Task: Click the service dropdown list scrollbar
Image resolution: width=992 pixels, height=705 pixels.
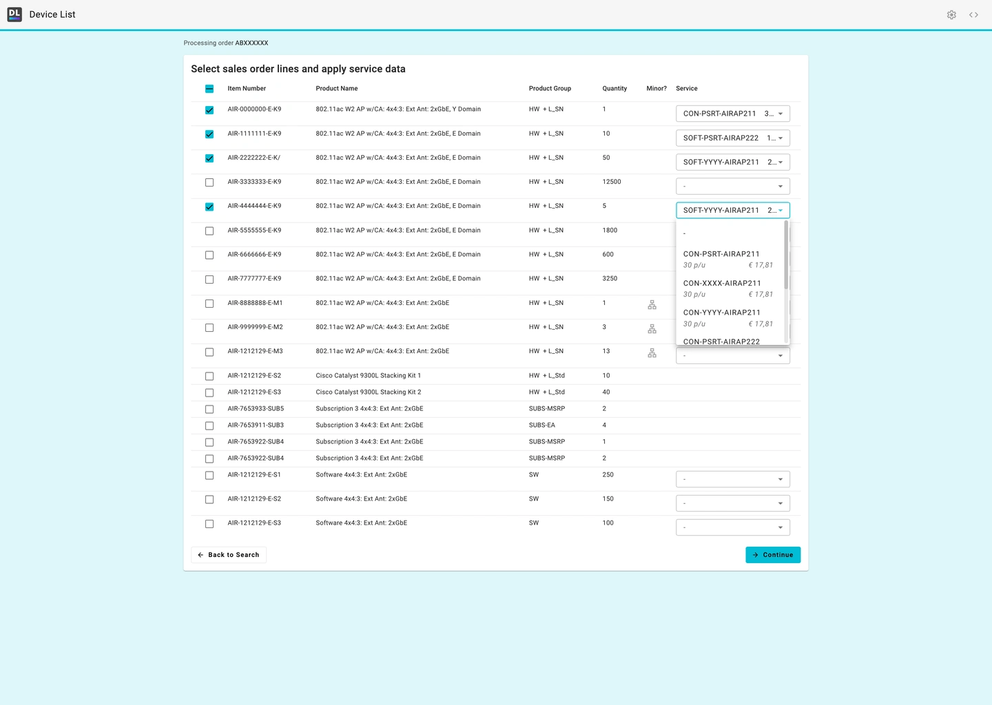Action: [786, 255]
